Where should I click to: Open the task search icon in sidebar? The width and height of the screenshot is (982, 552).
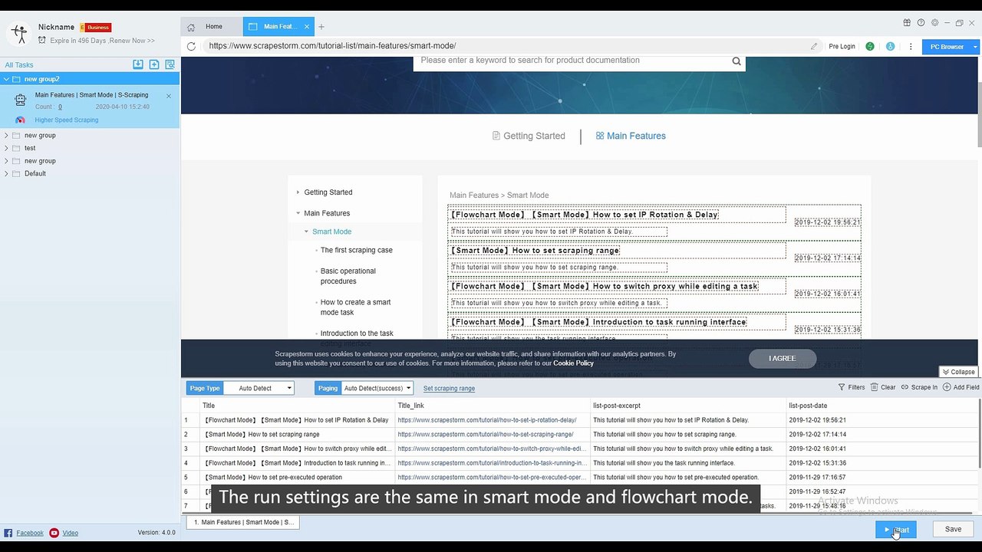(x=170, y=64)
